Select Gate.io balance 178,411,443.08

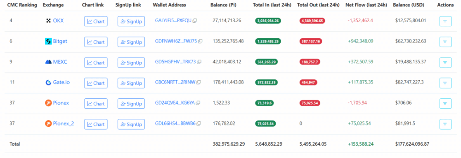228,82
